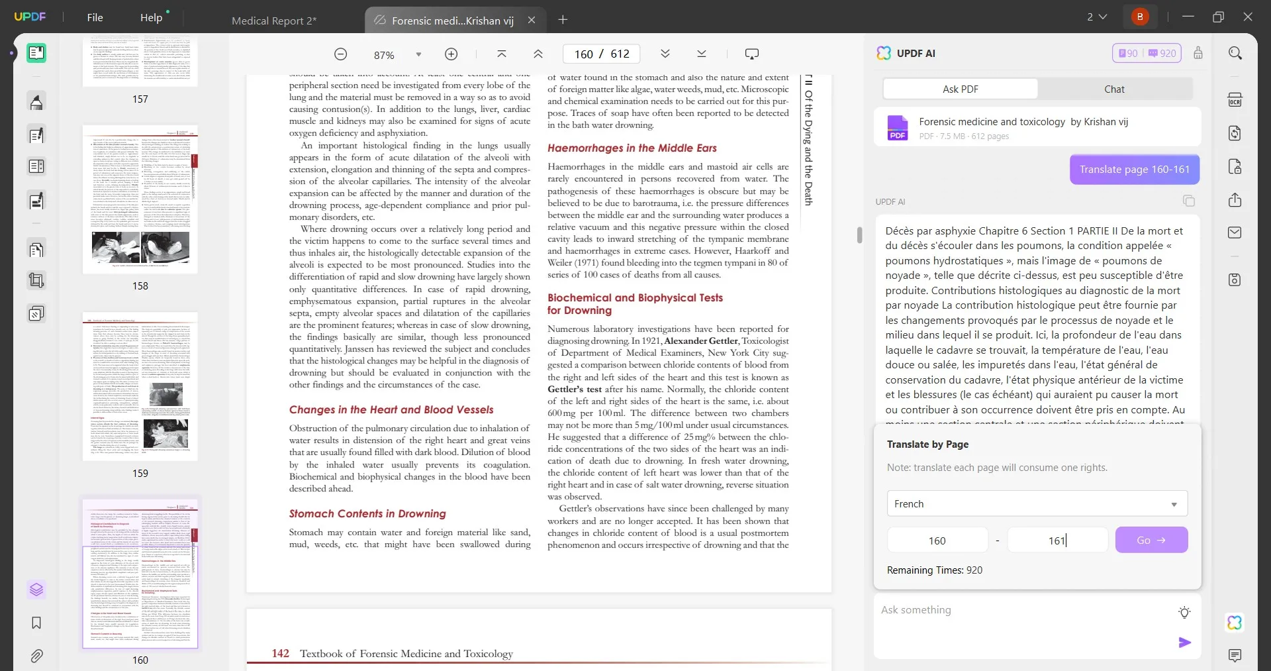Zoom in with the plus button
The width and height of the screenshot is (1271, 671).
pos(451,54)
